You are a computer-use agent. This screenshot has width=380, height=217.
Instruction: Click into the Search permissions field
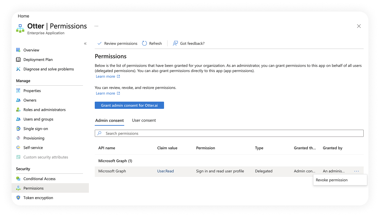tap(229, 133)
